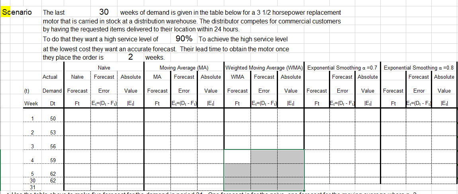458x194 pixels.
Task: Select 'To do that they want a high service level of'
Action: pos(100,39)
